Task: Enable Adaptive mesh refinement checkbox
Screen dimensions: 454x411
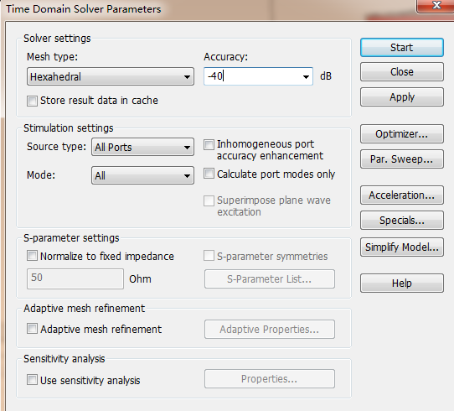Action: tap(32, 329)
